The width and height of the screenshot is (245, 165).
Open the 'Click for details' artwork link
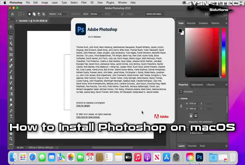pos(83,106)
